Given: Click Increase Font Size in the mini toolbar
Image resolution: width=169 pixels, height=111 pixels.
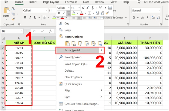Looking at the screenshot, I should pos(83,8).
